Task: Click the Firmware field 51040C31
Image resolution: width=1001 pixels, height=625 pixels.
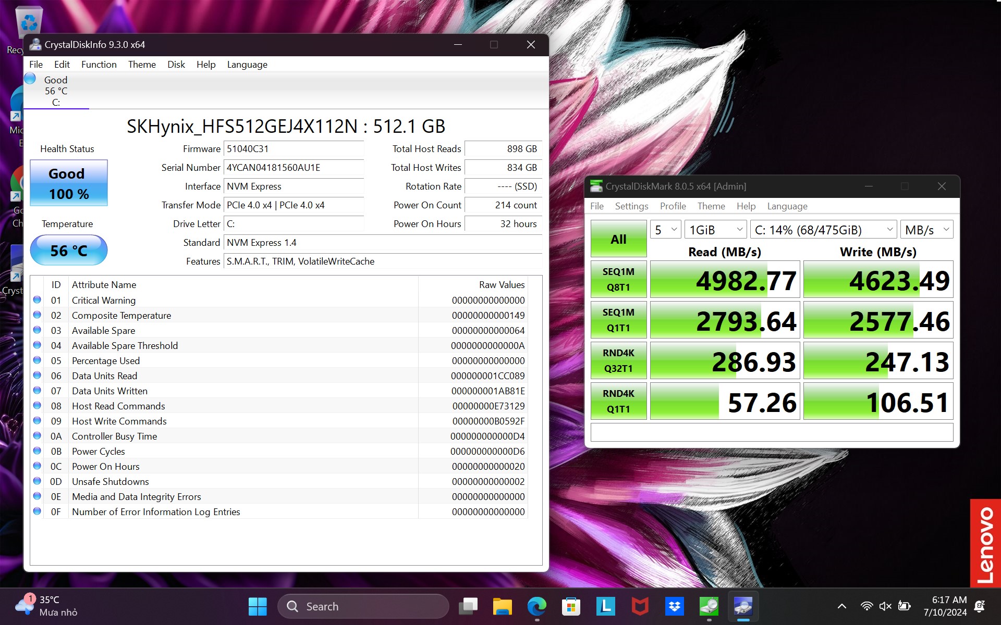Action: tap(294, 148)
